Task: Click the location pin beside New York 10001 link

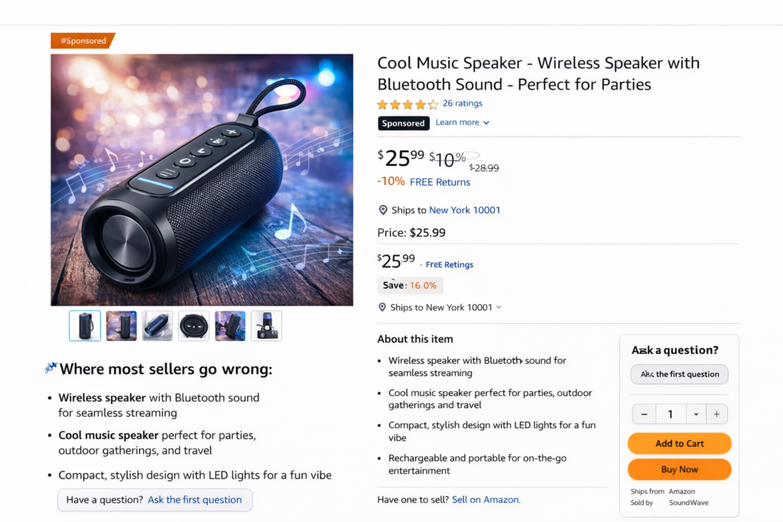Action: pos(383,210)
